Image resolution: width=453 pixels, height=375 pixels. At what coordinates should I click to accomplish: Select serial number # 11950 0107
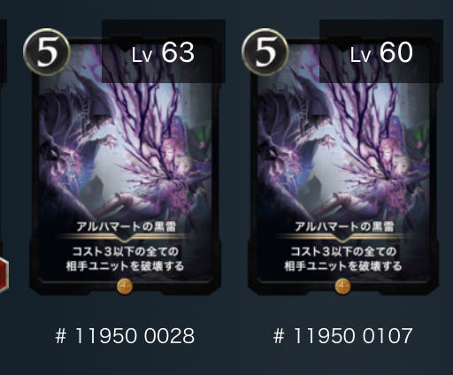[x=342, y=336]
